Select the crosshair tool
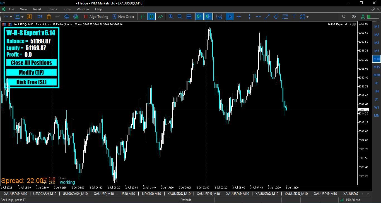This screenshot has width=381, height=203. [x=239, y=17]
